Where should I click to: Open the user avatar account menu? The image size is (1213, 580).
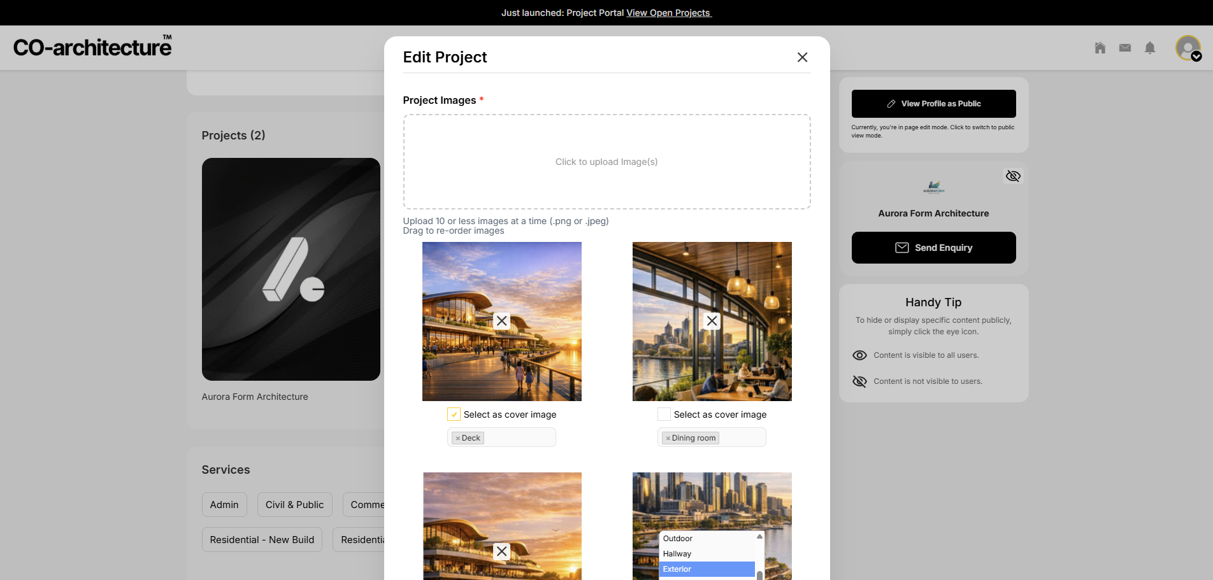[1188, 48]
